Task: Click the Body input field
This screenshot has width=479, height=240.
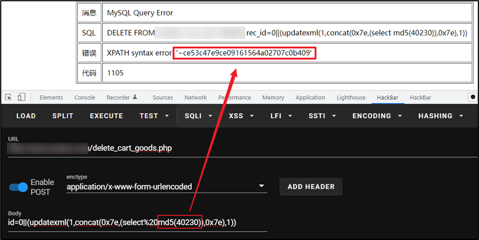Action: [137, 222]
